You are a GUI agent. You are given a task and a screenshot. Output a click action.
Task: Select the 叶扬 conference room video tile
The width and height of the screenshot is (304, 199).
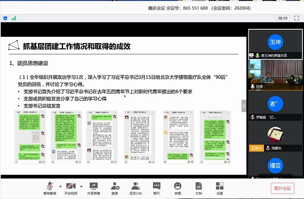[x=275, y=75]
